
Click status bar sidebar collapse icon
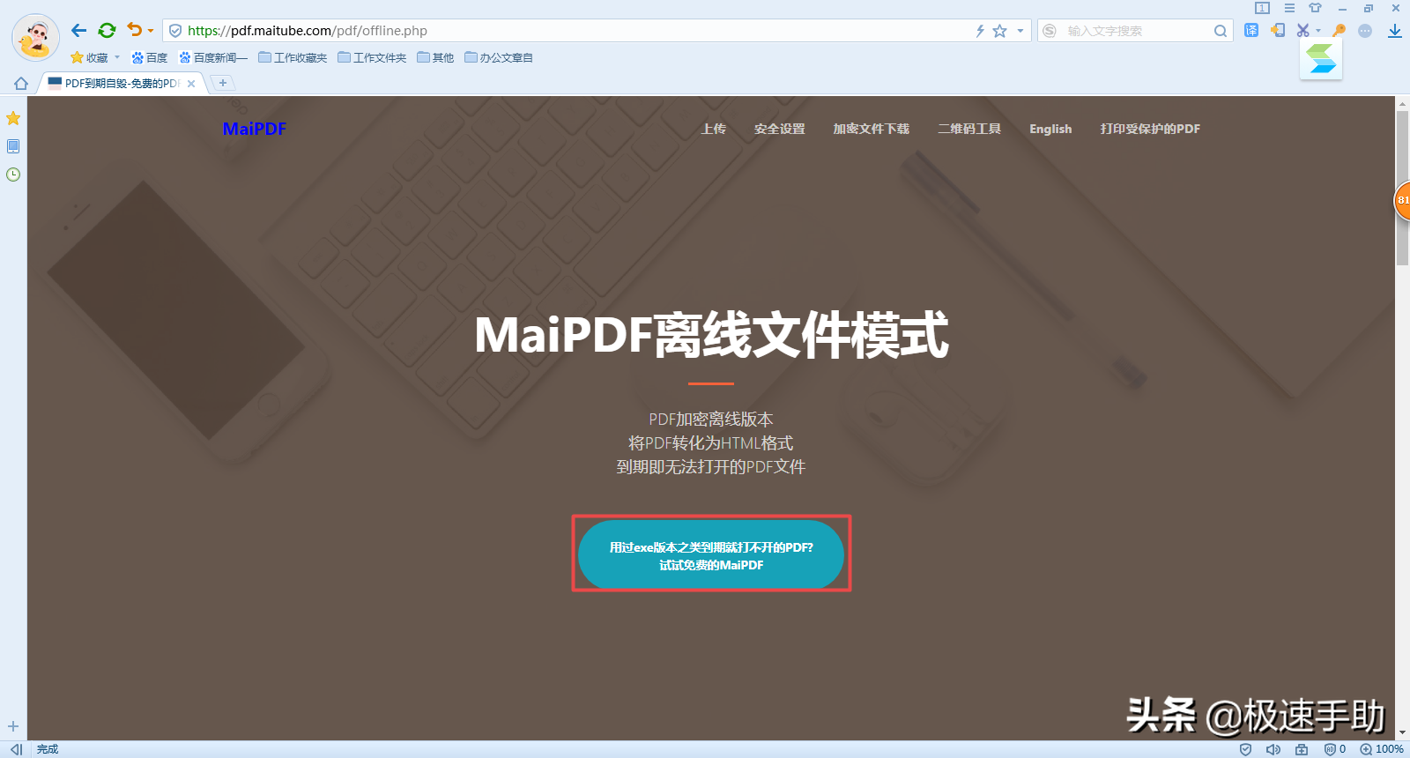coord(16,749)
